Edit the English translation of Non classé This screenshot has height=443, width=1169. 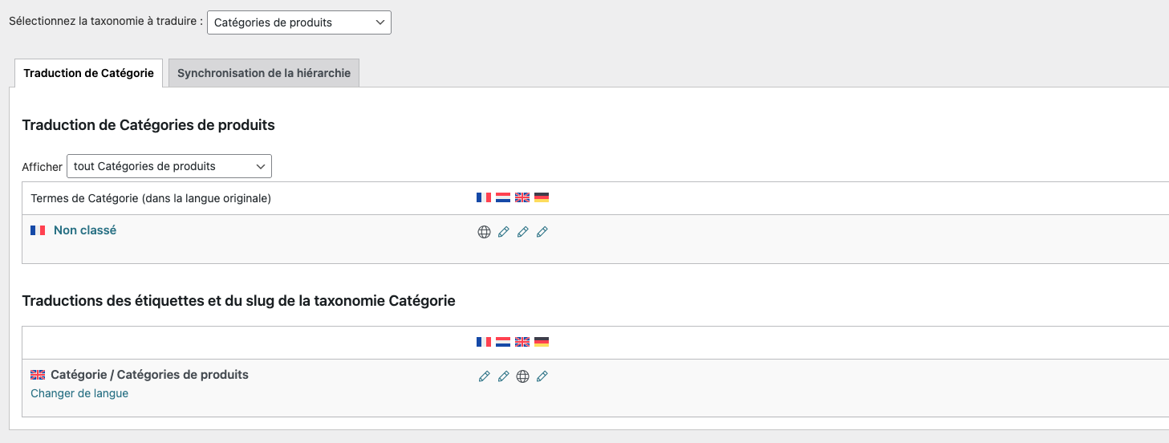(522, 232)
